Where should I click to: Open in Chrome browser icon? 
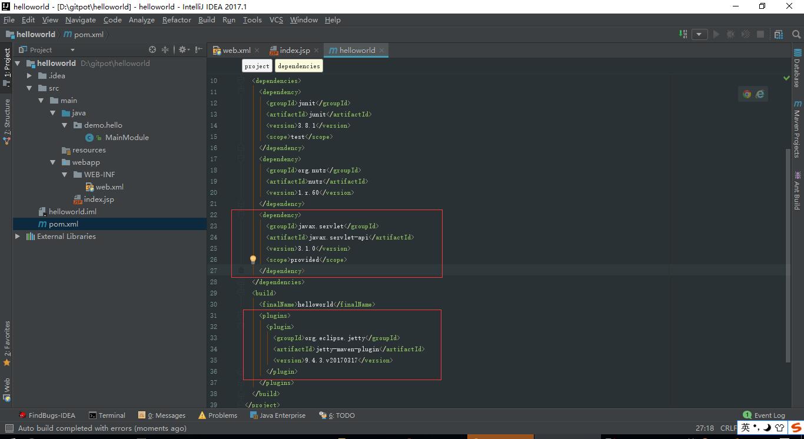pyautogui.click(x=747, y=94)
